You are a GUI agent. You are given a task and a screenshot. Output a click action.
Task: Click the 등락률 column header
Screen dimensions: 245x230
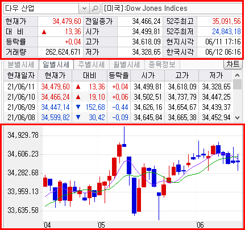[119, 76]
